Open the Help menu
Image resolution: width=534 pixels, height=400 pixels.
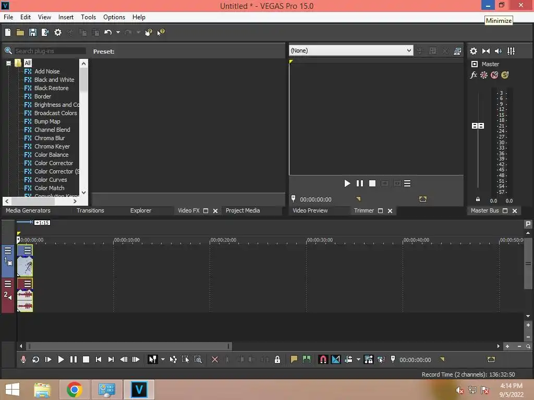[139, 17]
